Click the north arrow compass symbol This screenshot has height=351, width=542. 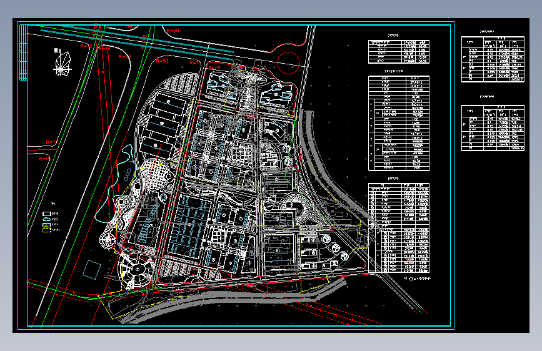[x=63, y=62]
